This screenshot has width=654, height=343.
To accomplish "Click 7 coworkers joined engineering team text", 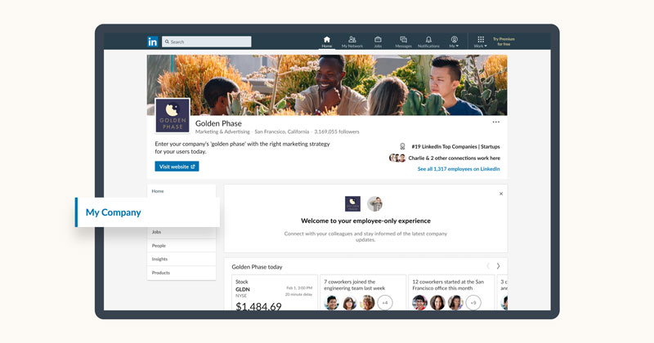I will (x=354, y=285).
